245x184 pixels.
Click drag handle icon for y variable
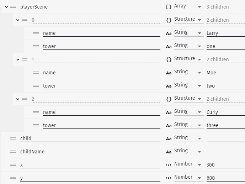(x=13, y=178)
